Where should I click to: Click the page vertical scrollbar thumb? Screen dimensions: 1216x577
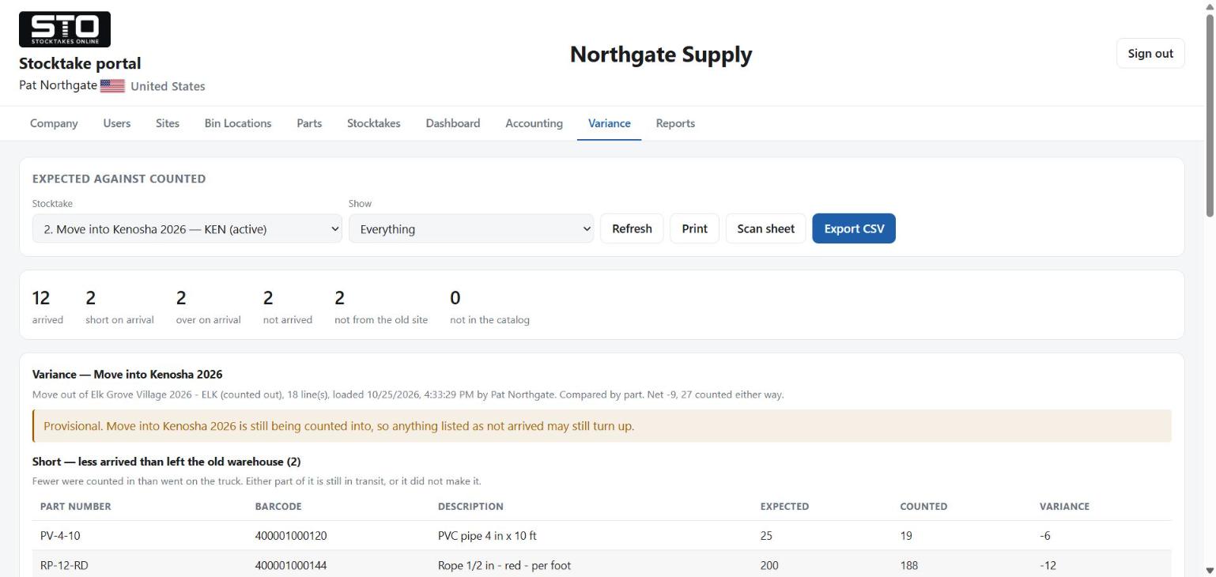click(1210, 115)
